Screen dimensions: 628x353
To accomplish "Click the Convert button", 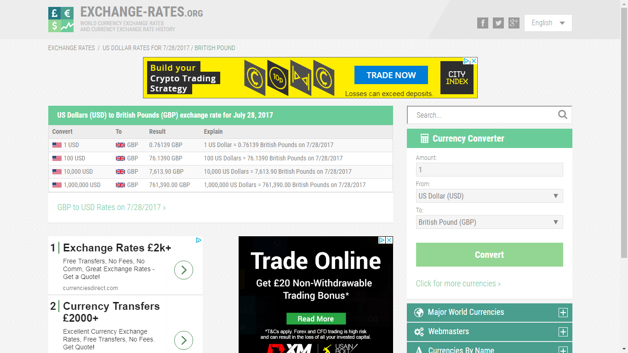I will (x=489, y=255).
